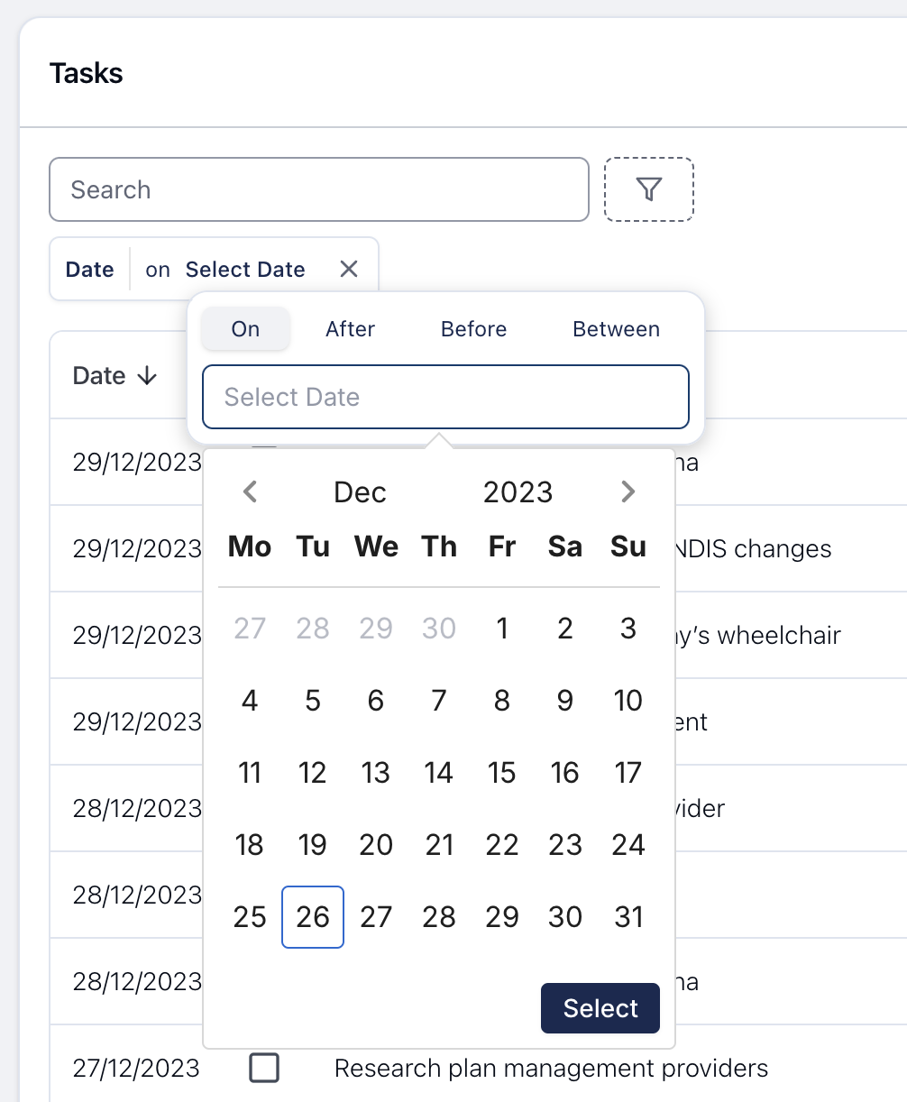The height and width of the screenshot is (1102, 907).
Task: Open the Date filter chip label
Action: tap(90, 270)
